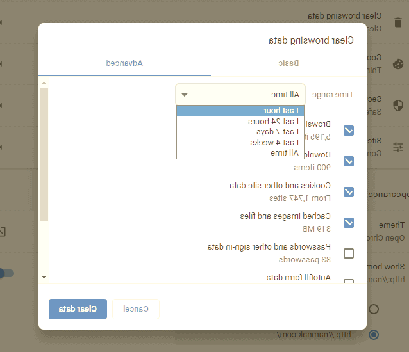The height and width of the screenshot is (352, 409).
Task: Click the scrollbar down arrow in dialog
Action: pyautogui.click(x=44, y=276)
